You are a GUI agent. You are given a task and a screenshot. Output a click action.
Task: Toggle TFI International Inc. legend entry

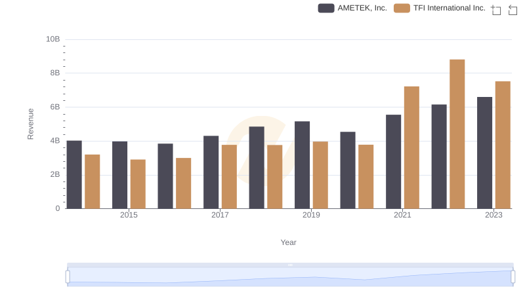point(439,8)
